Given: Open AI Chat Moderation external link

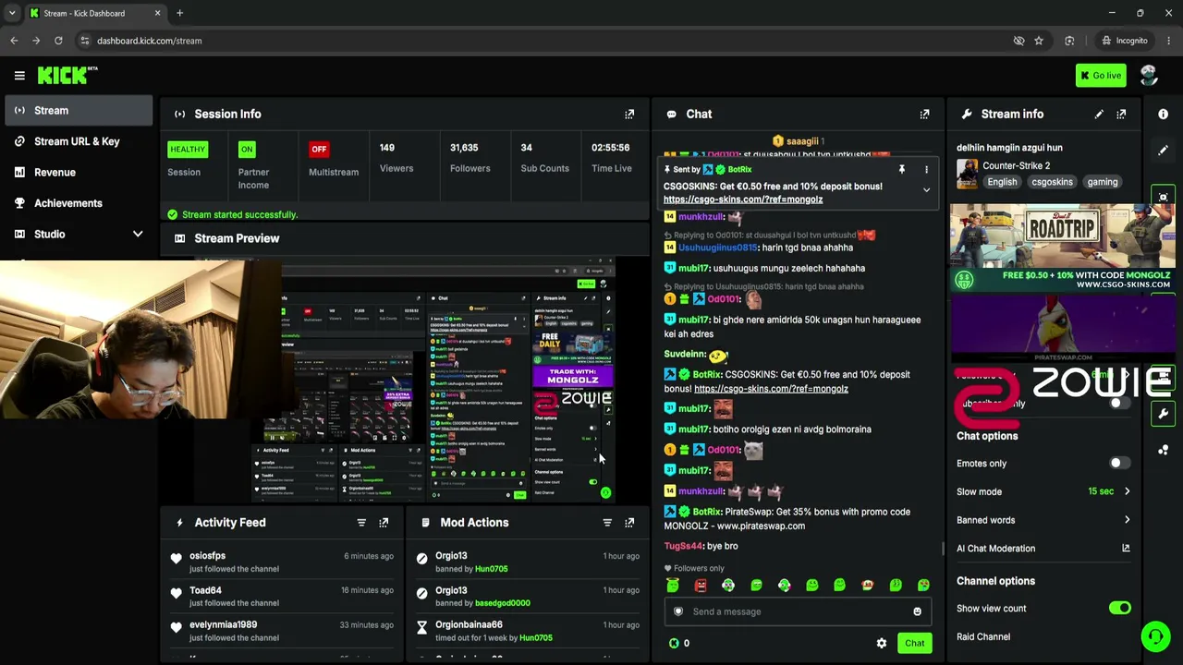Looking at the screenshot, I should pyautogui.click(x=1126, y=549).
